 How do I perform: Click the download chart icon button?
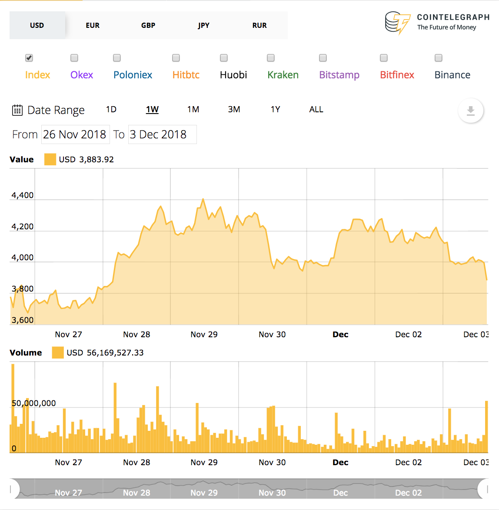470,111
